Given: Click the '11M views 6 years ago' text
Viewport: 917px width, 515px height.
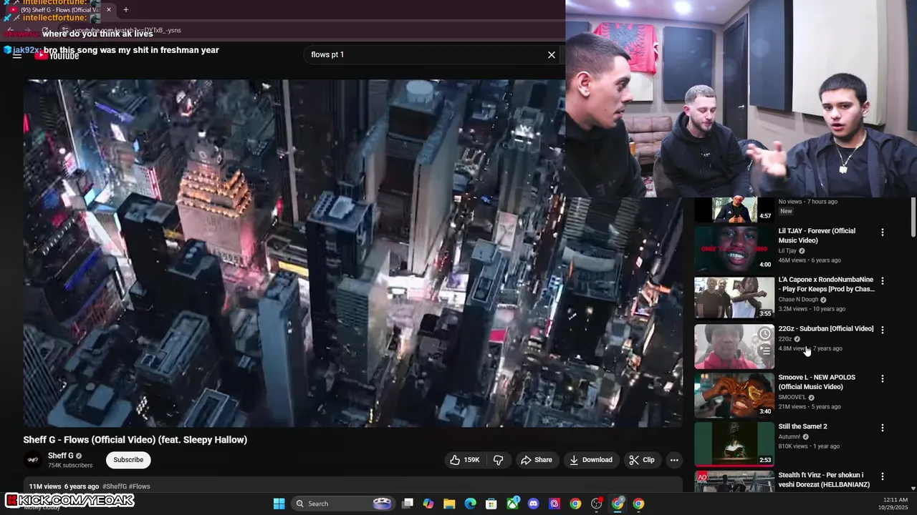Looking at the screenshot, I should [64, 486].
